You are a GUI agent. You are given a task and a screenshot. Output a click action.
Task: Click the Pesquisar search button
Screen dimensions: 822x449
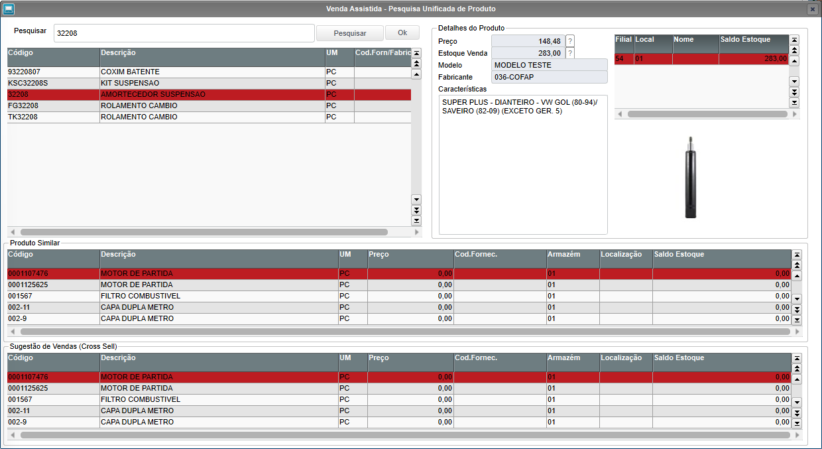[x=350, y=33]
